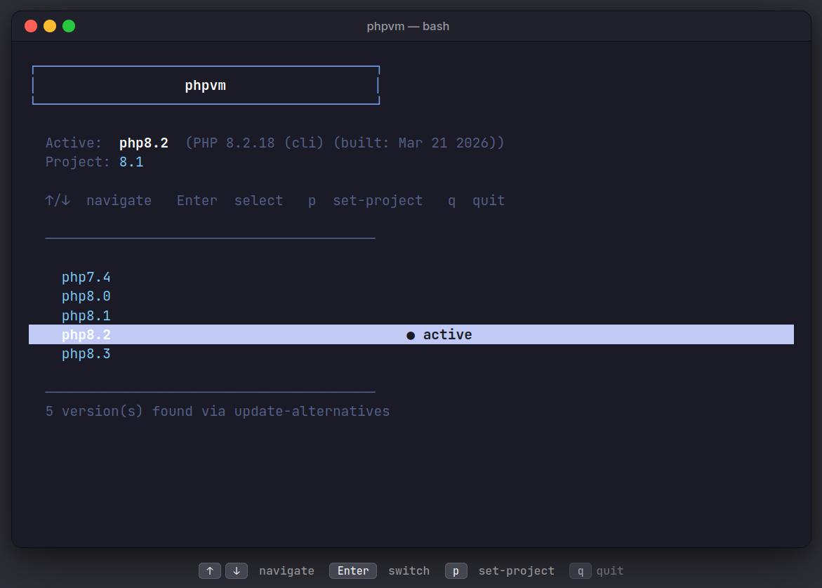Click the Active php8.2 value

coord(144,143)
